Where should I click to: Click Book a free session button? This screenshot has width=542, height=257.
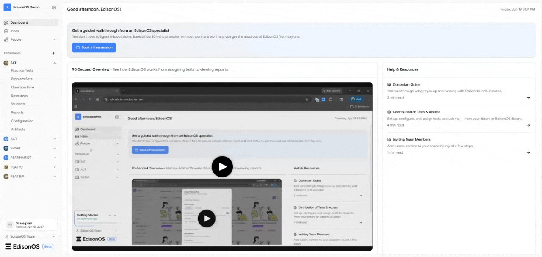(94, 47)
